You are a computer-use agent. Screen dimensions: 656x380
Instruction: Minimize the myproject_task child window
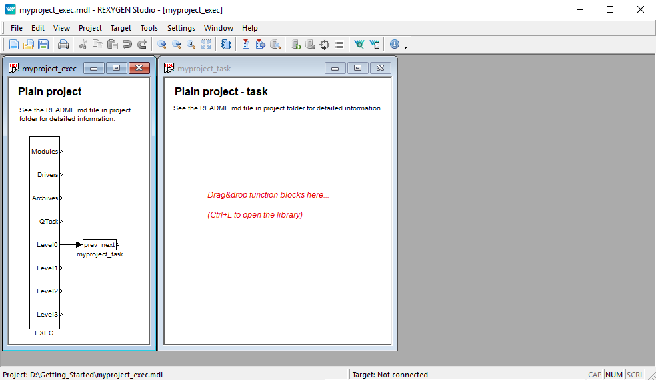(335, 68)
